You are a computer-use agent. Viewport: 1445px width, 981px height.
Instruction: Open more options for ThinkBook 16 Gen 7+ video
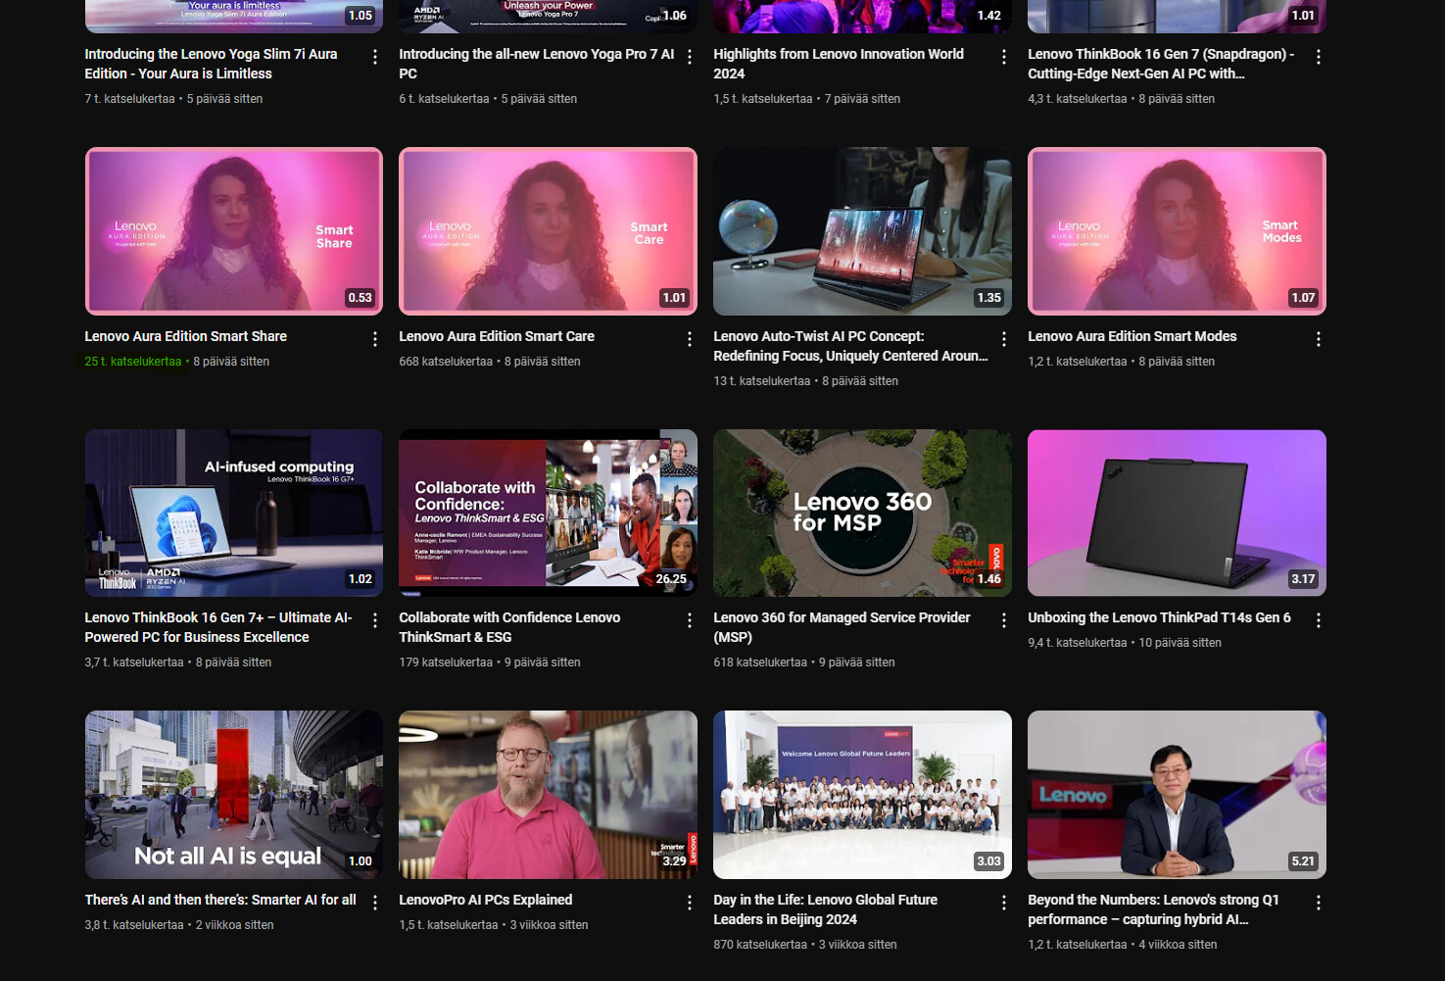point(375,620)
